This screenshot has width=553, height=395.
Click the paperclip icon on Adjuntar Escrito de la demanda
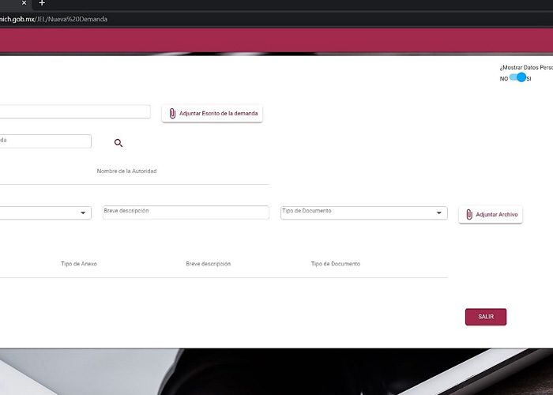[172, 114]
